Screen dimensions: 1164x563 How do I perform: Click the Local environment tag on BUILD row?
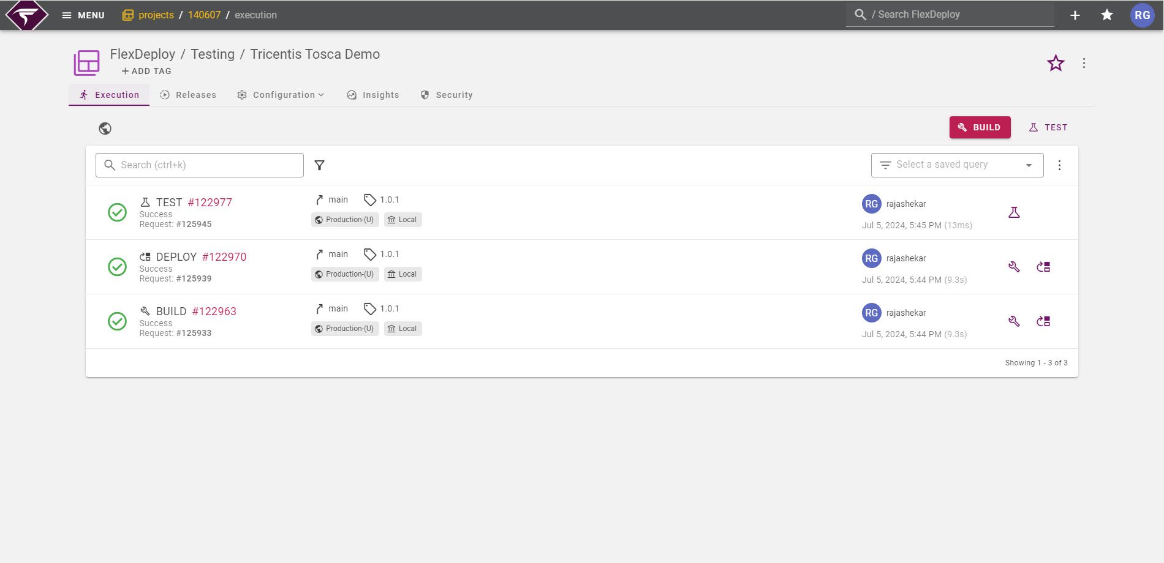[x=402, y=329]
